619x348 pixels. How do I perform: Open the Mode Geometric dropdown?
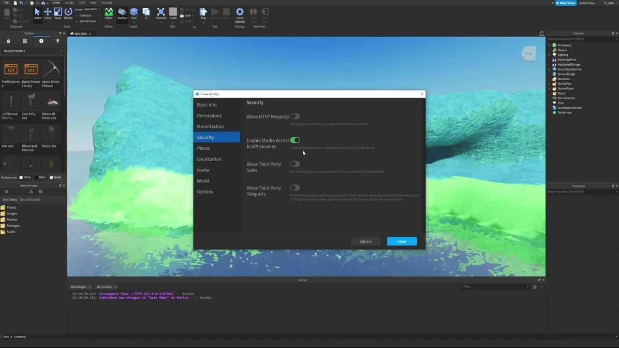pyautogui.click(x=92, y=9)
